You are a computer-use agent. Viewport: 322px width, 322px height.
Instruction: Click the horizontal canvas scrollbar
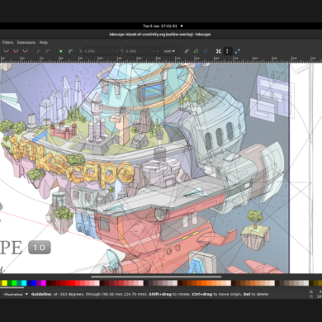tap(156, 277)
